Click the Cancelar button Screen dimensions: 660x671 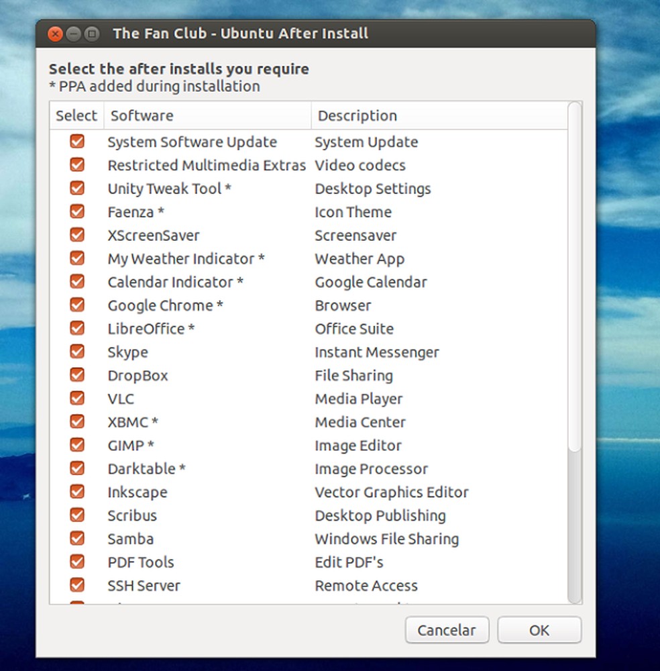point(447,630)
